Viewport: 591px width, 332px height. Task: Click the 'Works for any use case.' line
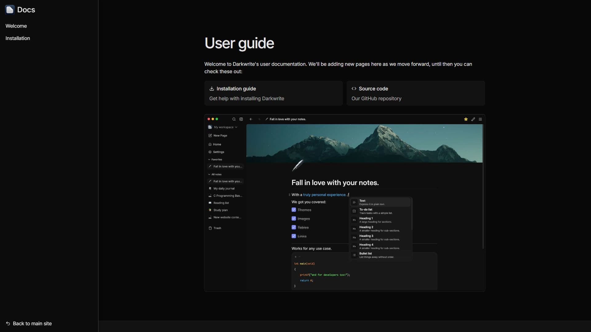point(312,249)
